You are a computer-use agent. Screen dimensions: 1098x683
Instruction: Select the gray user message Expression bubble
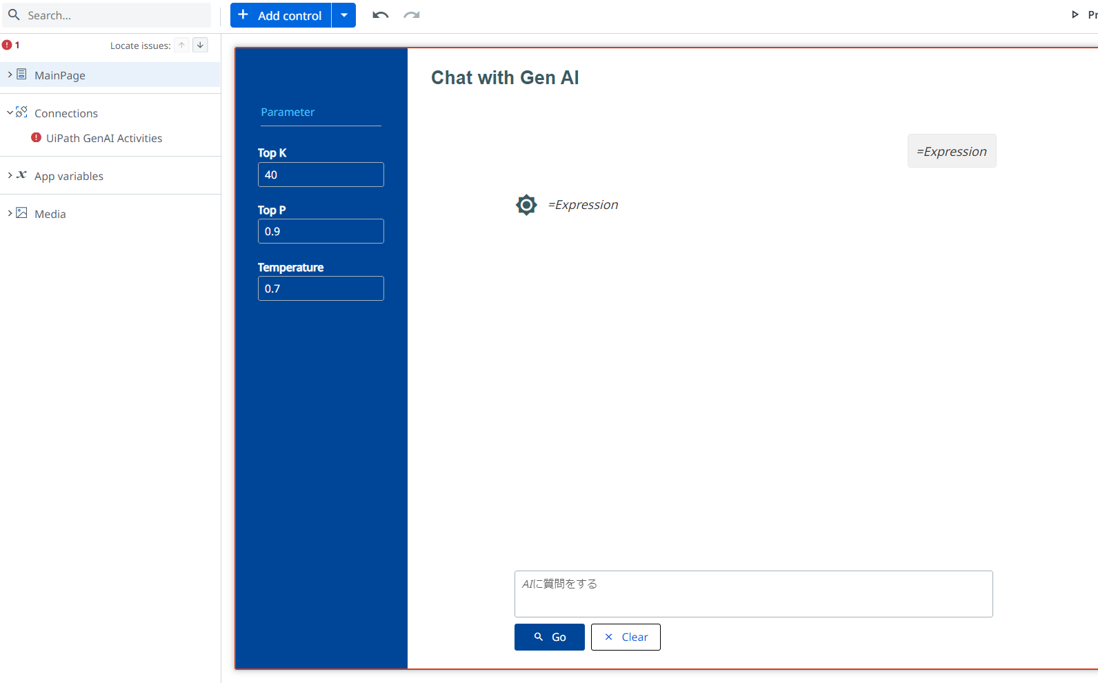click(952, 151)
